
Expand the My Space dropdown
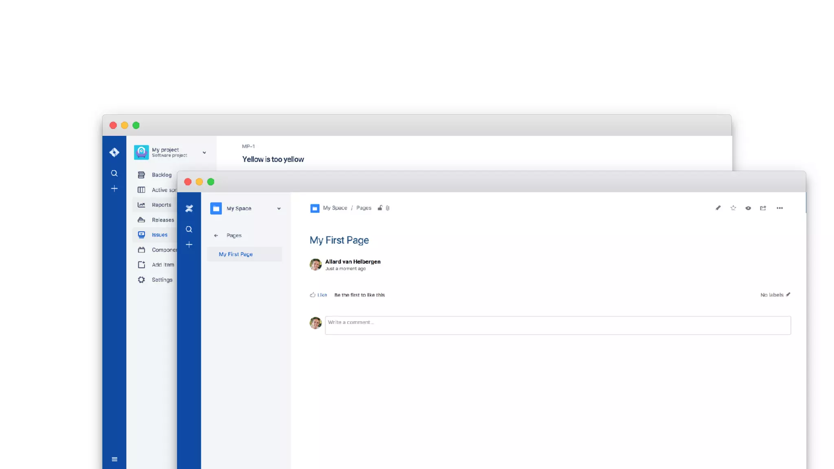(x=279, y=208)
